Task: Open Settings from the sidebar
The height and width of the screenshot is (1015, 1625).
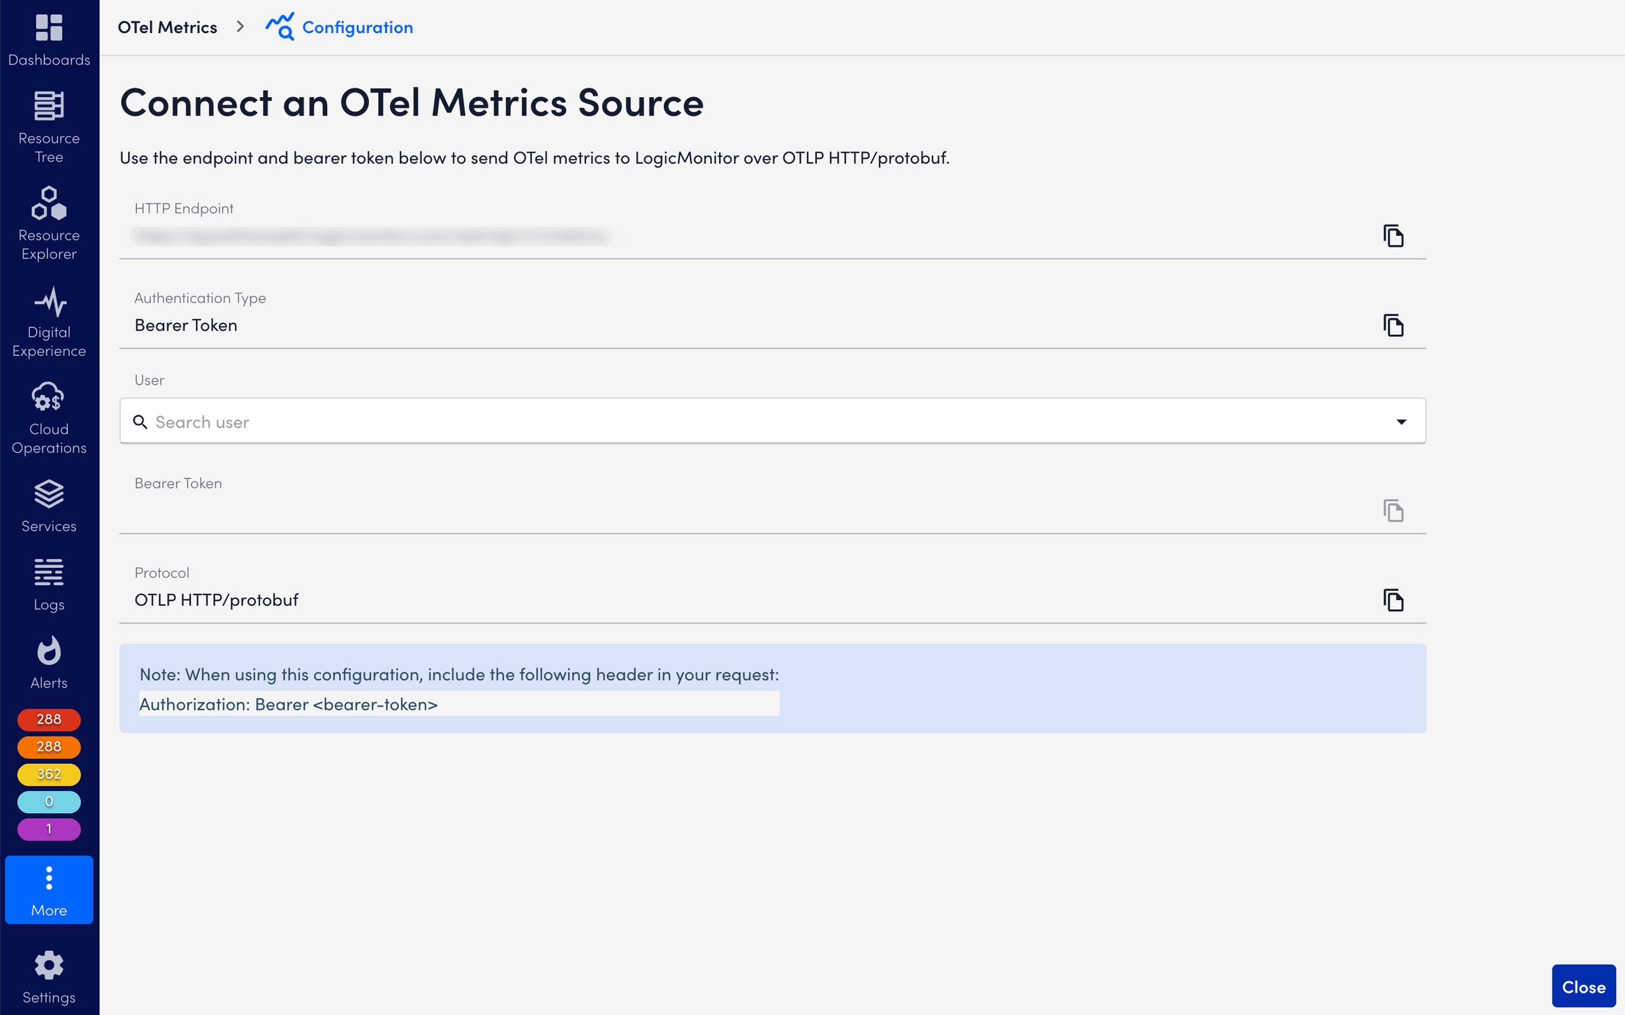Action: tap(49, 978)
